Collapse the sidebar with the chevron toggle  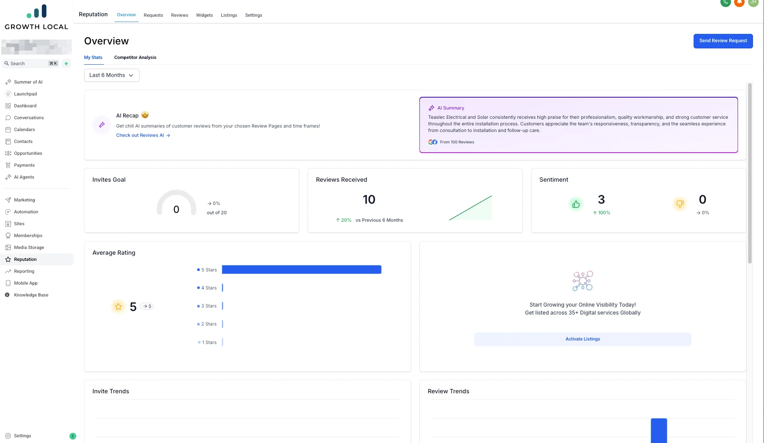click(73, 436)
